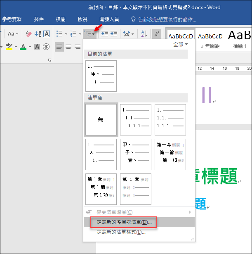Click 變更清單階層(C) menu item

[x=139, y=212]
